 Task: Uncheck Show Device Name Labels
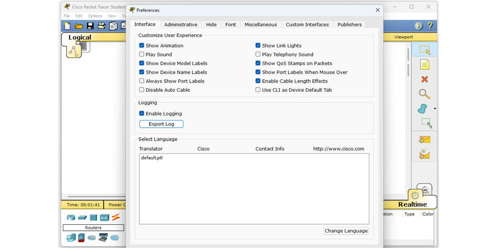tap(142, 72)
